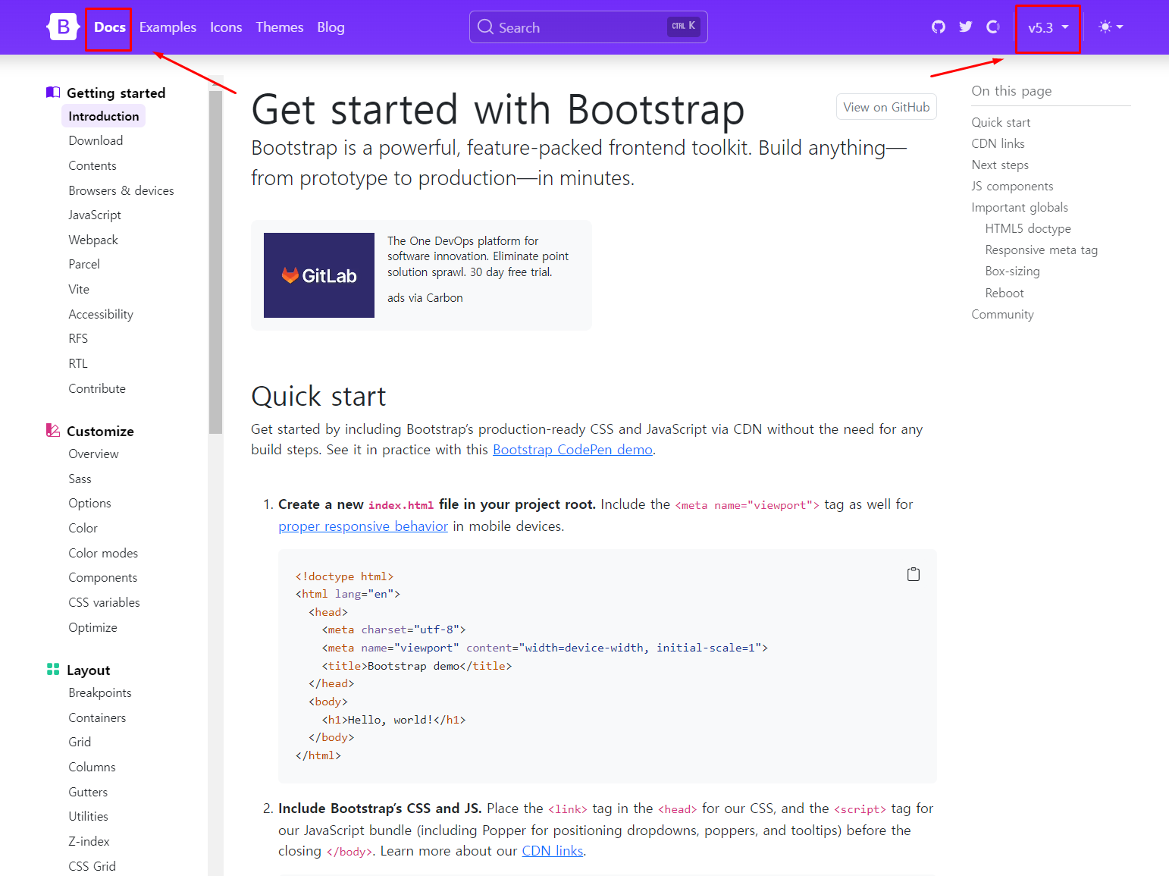The height and width of the screenshot is (876, 1169).
Task: Open the Blog nav item
Action: click(331, 27)
